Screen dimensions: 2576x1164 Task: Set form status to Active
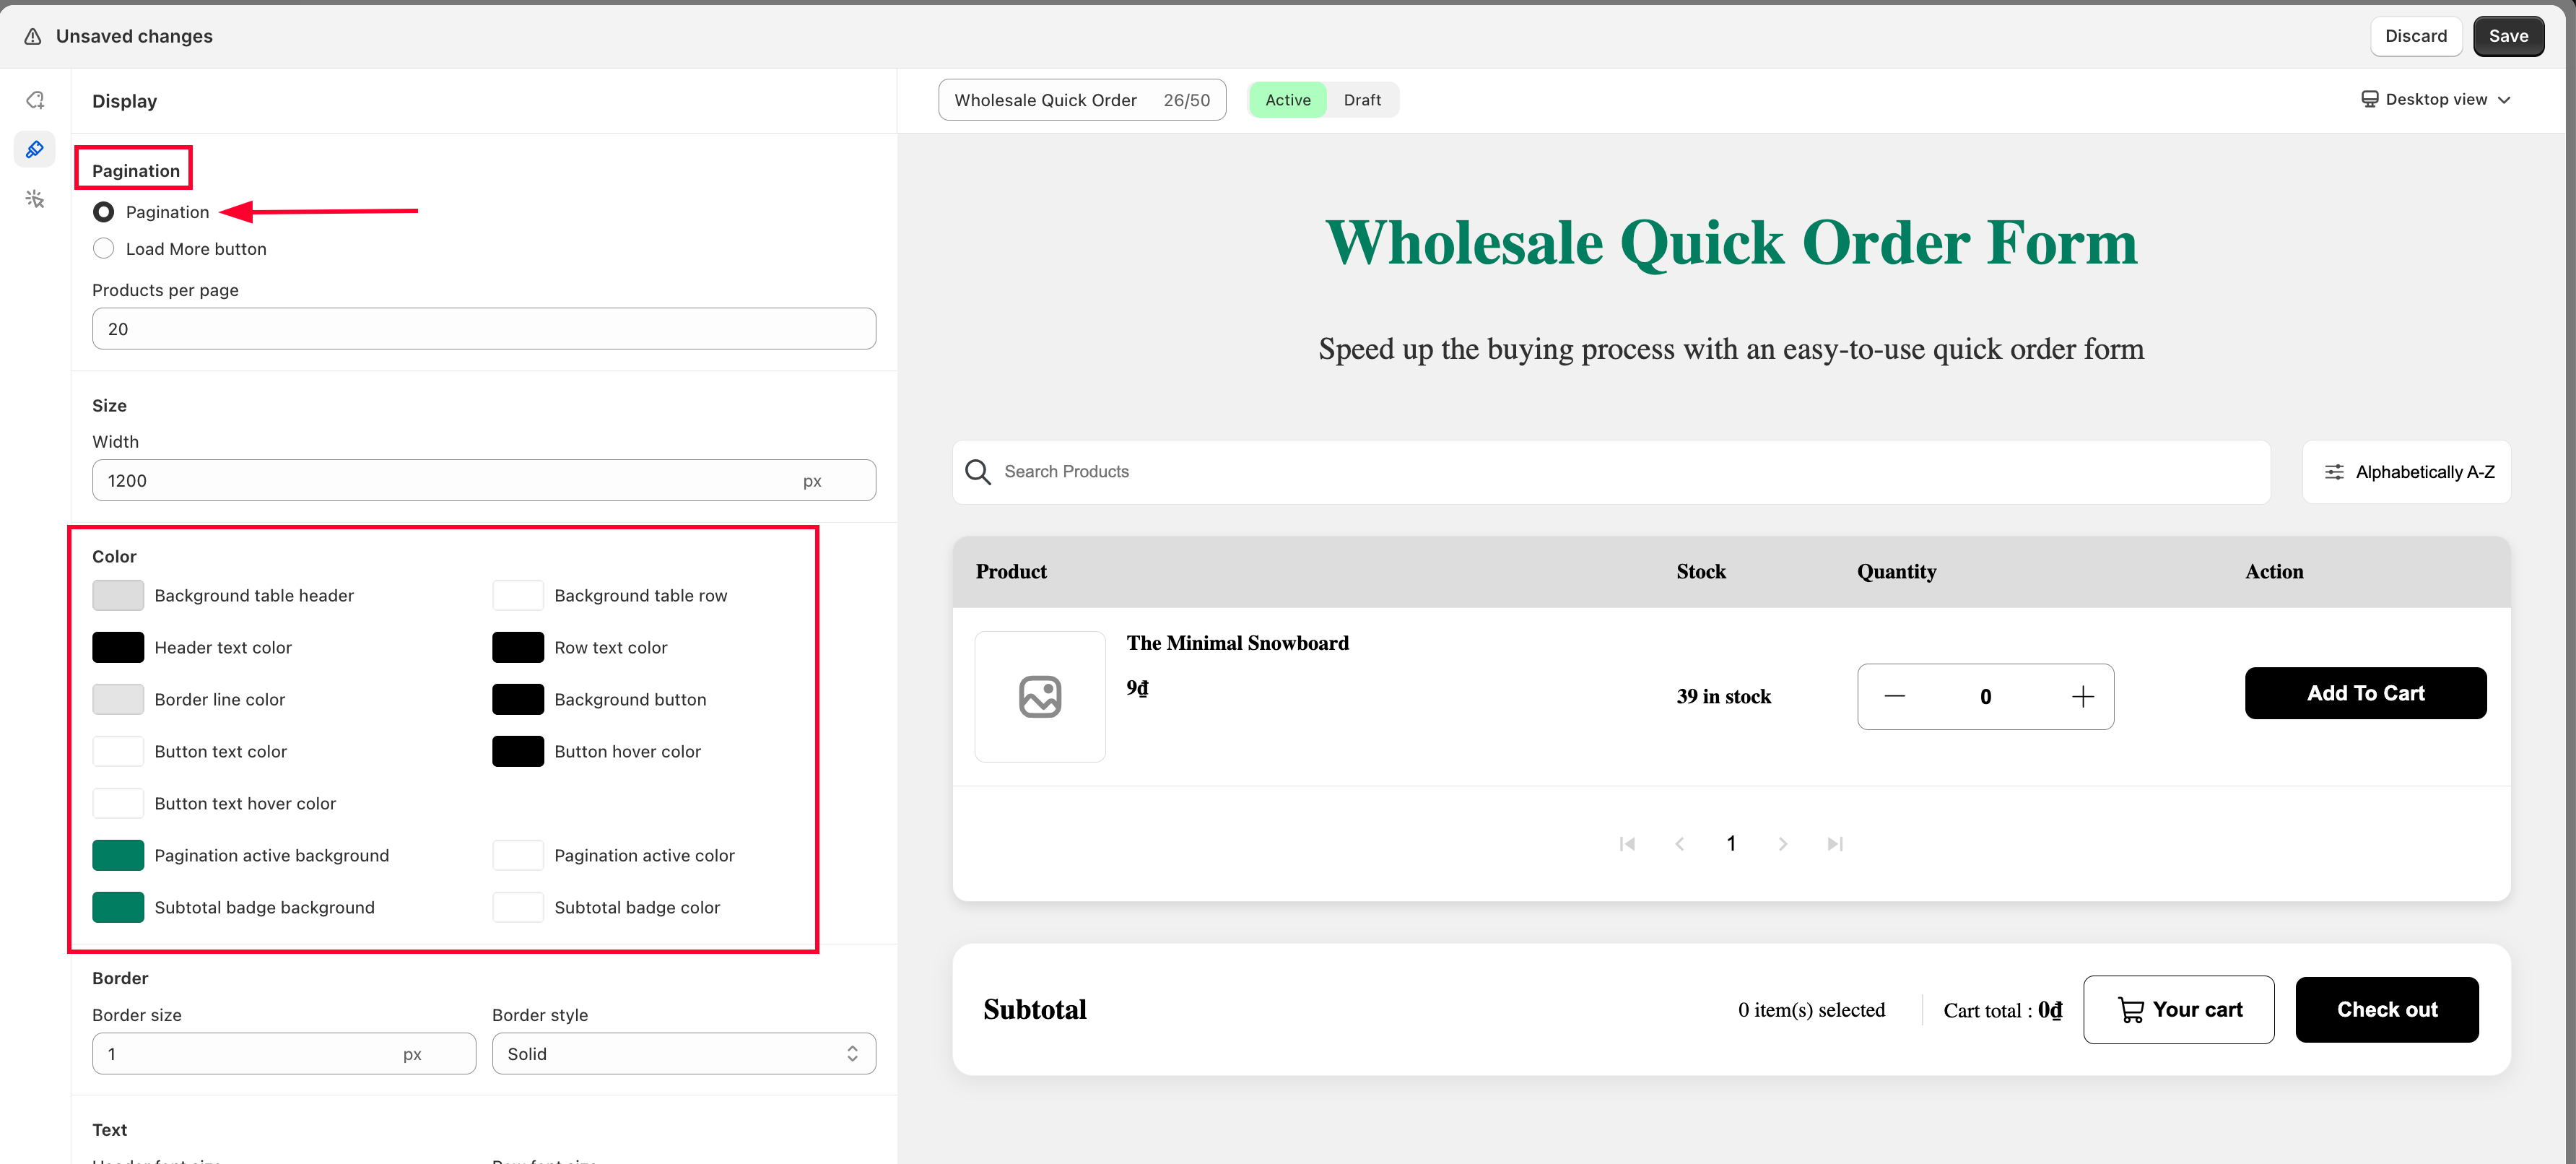(1287, 100)
